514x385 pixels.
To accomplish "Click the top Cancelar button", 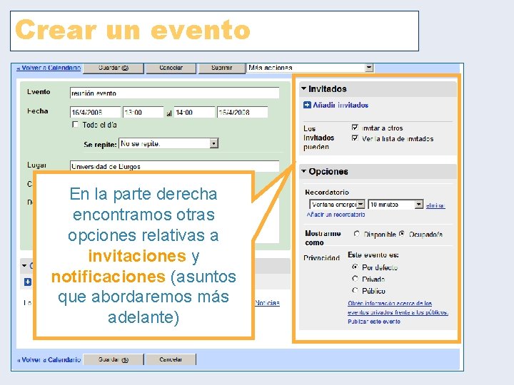I will 171,68.
